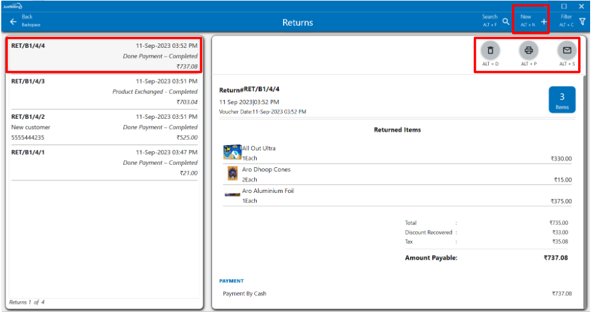Open the Filter funnel icon
592x313 pixels.
click(582, 21)
